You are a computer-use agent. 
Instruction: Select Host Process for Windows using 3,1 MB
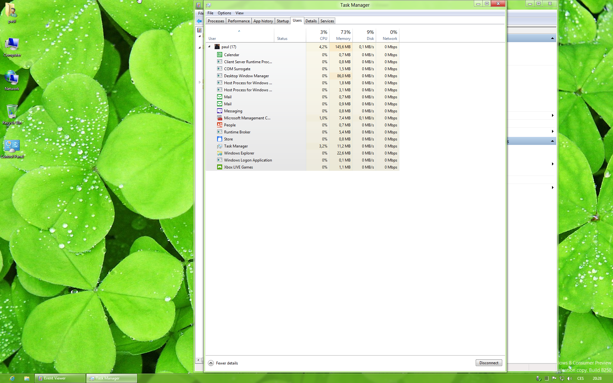pyautogui.click(x=303, y=90)
